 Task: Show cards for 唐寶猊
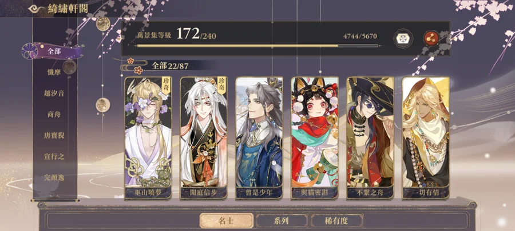54,135
